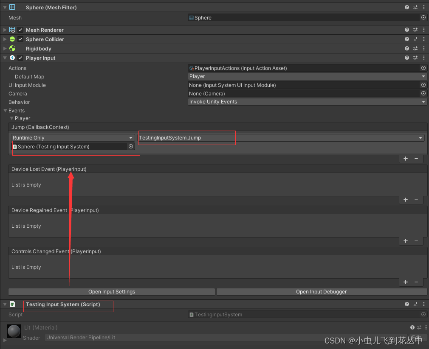Open Rigidbody three-dot context menu
This screenshot has height=349, width=429.
[424, 48]
